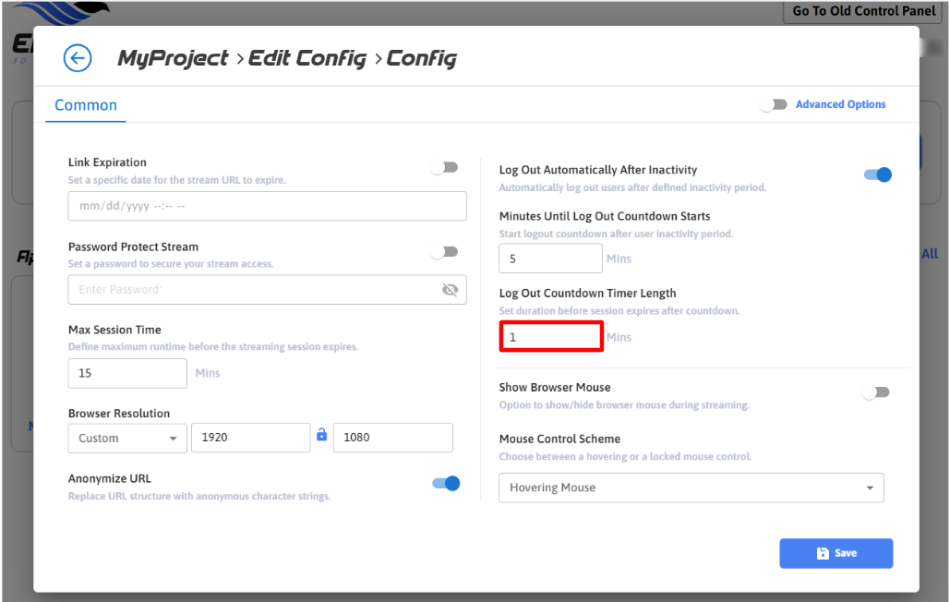Toggle the Advanced Options switch
The height and width of the screenshot is (602, 950).
(774, 105)
